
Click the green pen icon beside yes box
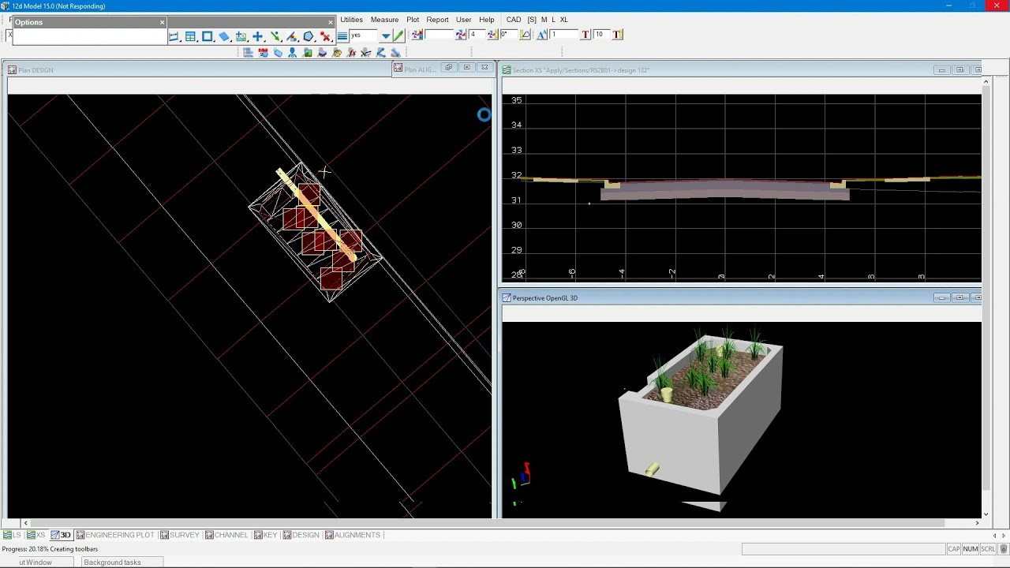pyautogui.click(x=398, y=35)
